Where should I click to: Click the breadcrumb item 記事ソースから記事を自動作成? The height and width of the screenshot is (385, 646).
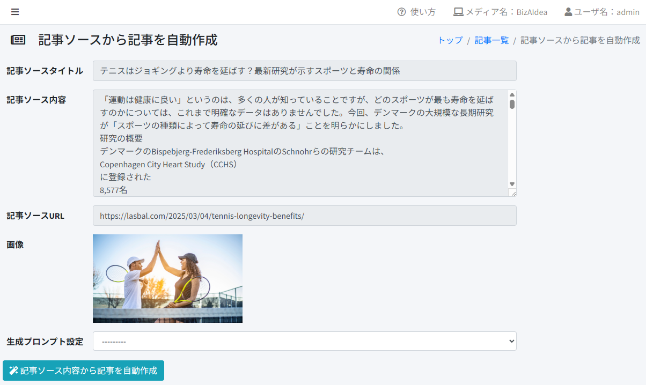coord(580,40)
